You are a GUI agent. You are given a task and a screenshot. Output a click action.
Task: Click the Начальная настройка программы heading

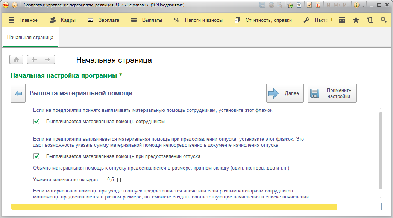coord(67,75)
